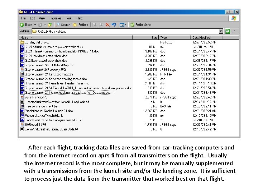Screen dimensions: 258x194
Task: Open the File menu
Action: tap(23, 18)
